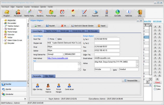Select the Şahıs record type radio
164x105 pixels.
click(56, 39)
